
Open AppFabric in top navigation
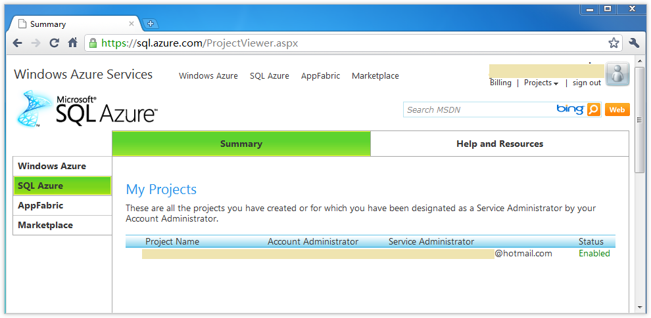point(320,76)
